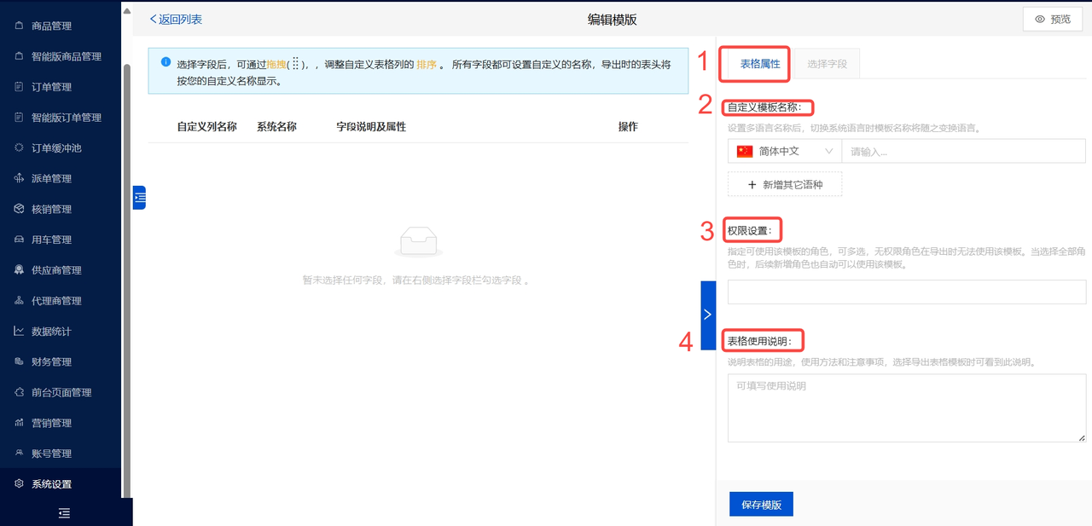
Task: Click the 商品管理 sidebar icon
Action: tap(19, 26)
